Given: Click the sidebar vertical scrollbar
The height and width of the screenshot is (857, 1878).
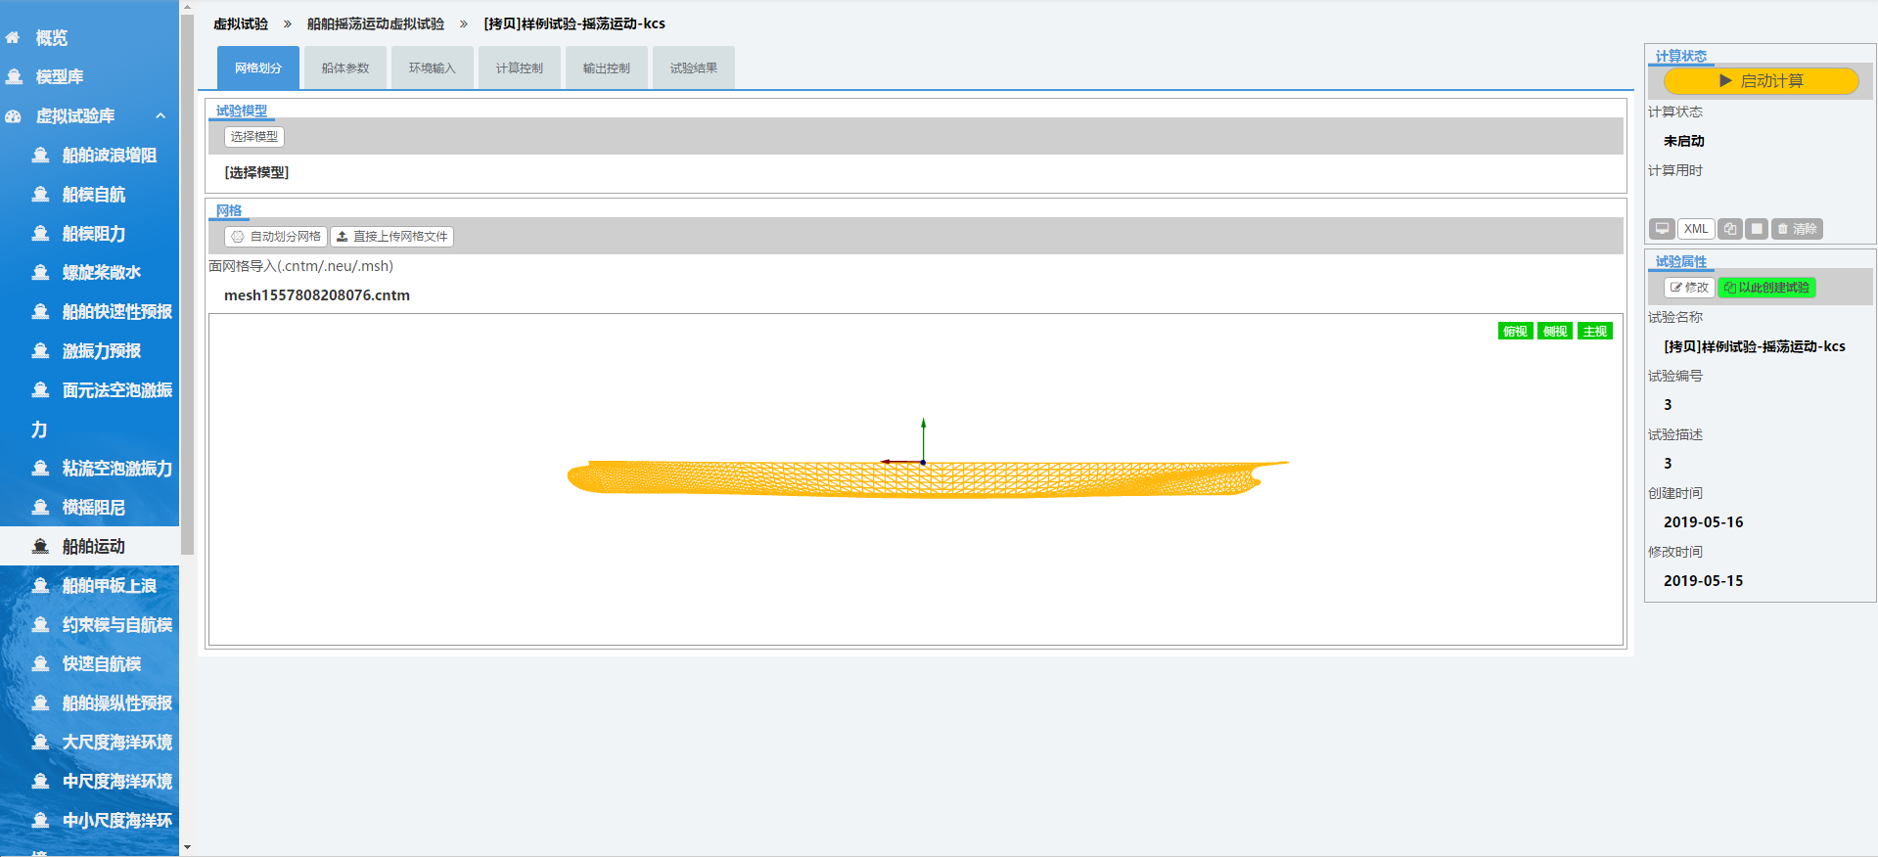Looking at the screenshot, I should (x=187, y=293).
